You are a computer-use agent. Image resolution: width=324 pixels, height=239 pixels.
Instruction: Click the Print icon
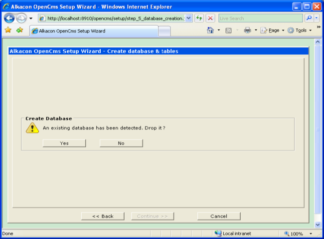(x=247, y=30)
